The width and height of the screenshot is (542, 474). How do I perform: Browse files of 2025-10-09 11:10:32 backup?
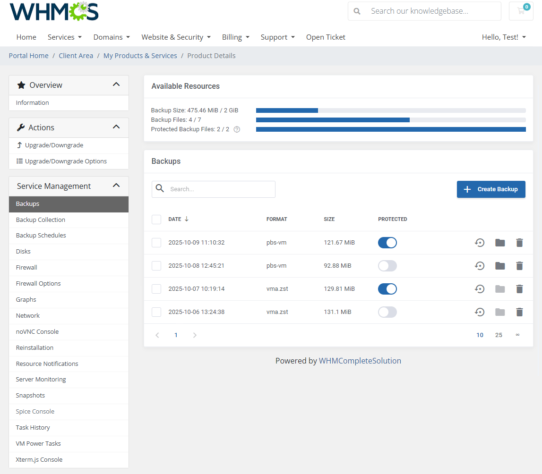(500, 243)
